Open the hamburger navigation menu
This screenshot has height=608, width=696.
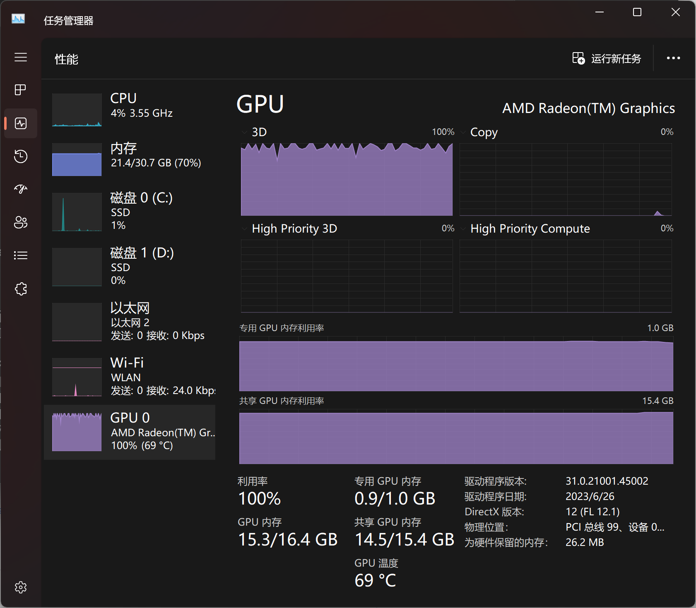(x=21, y=57)
